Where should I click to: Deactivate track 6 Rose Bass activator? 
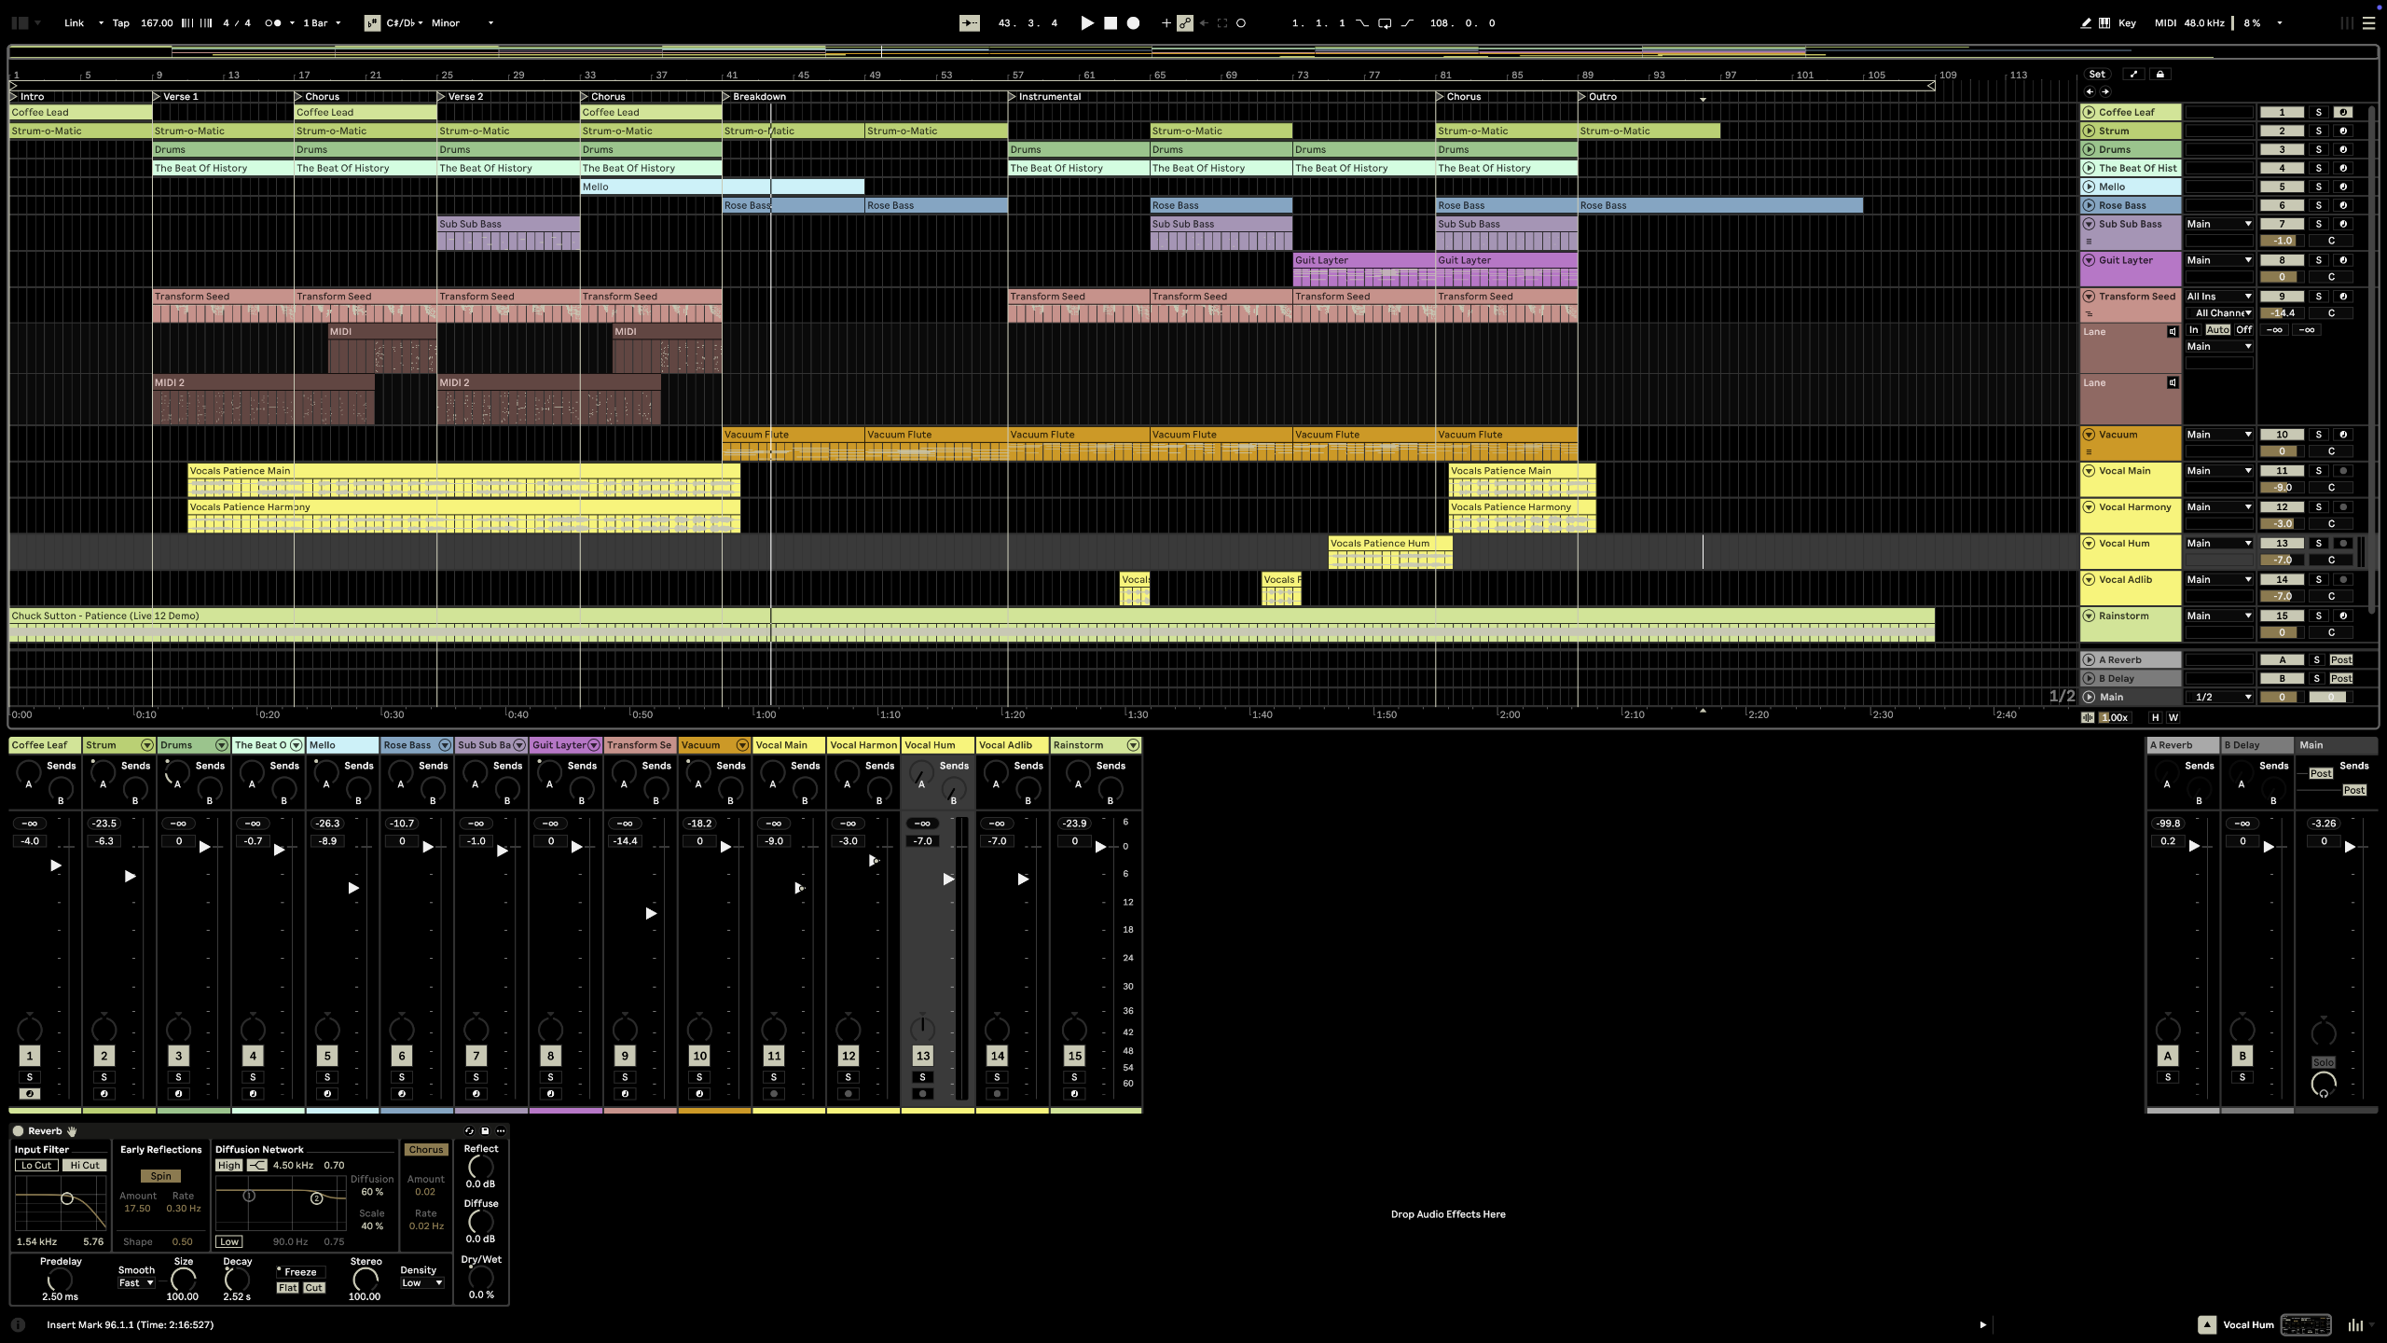[x=2282, y=205]
